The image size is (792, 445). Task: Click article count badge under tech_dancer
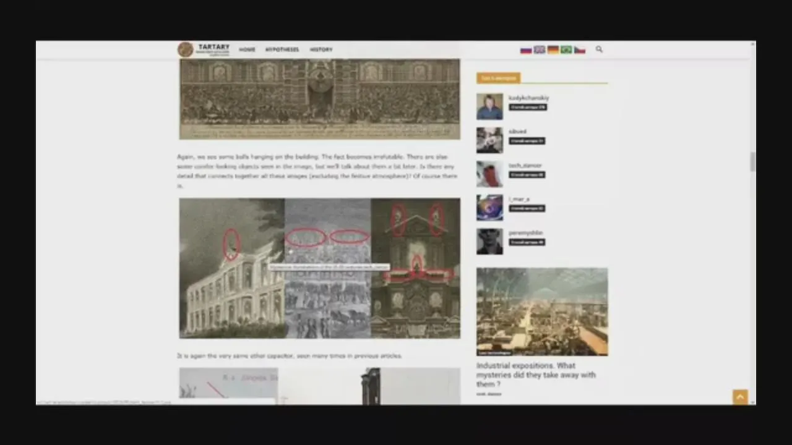coord(527,175)
